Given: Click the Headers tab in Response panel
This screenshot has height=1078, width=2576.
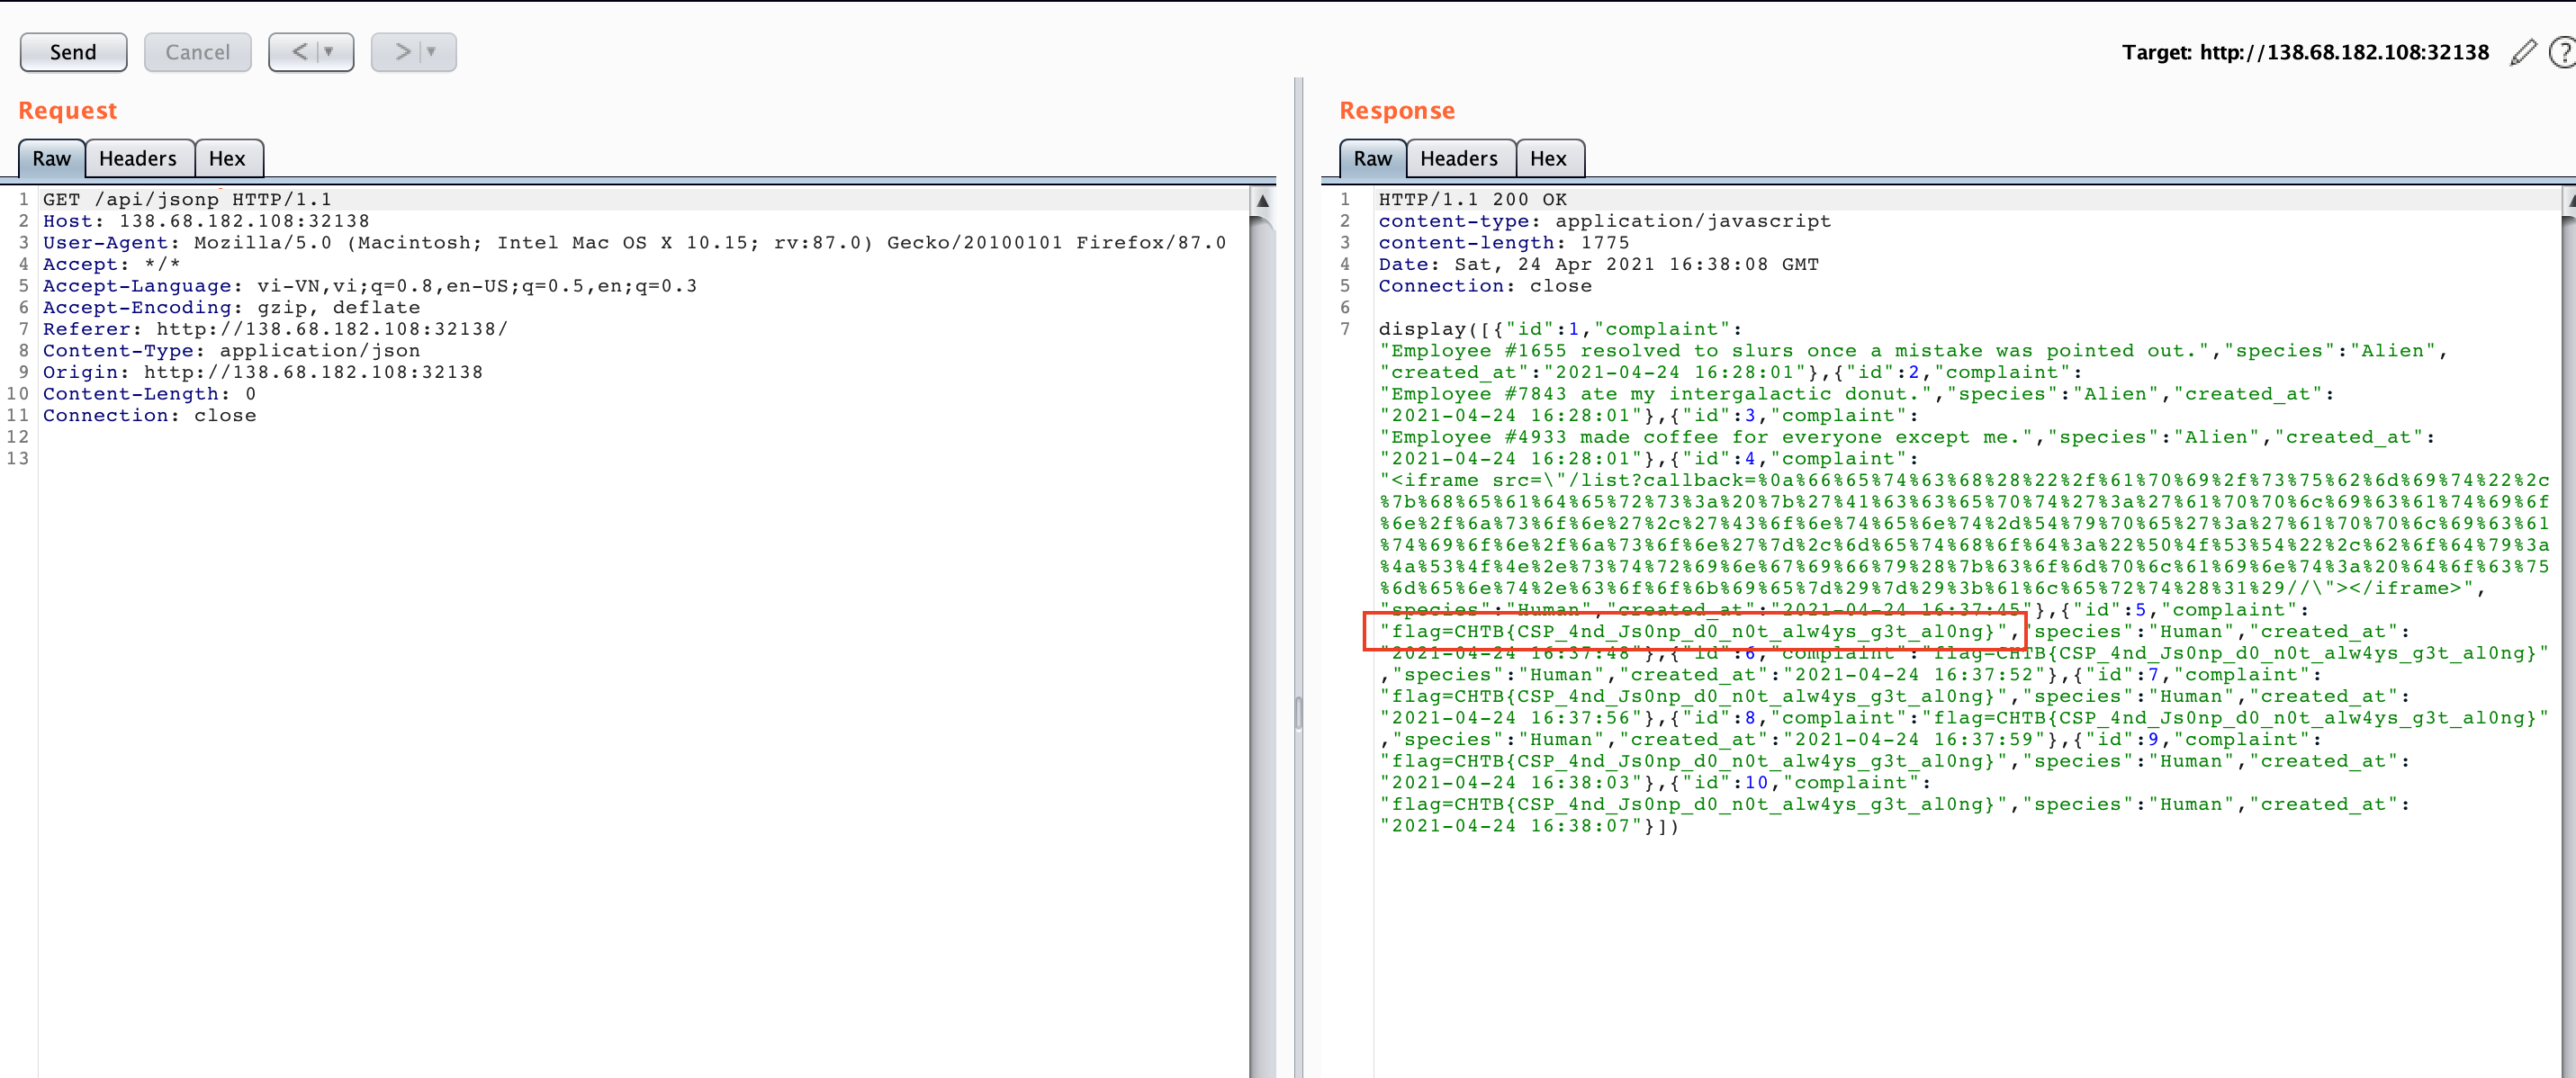Looking at the screenshot, I should point(1457,157).
